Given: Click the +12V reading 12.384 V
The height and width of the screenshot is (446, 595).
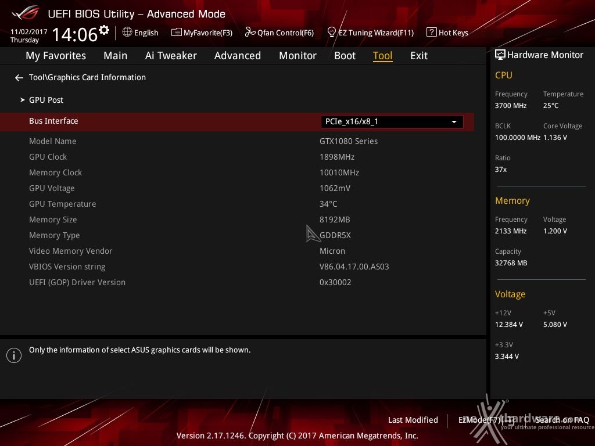Looking at the screenshot, I should [509, 325].
